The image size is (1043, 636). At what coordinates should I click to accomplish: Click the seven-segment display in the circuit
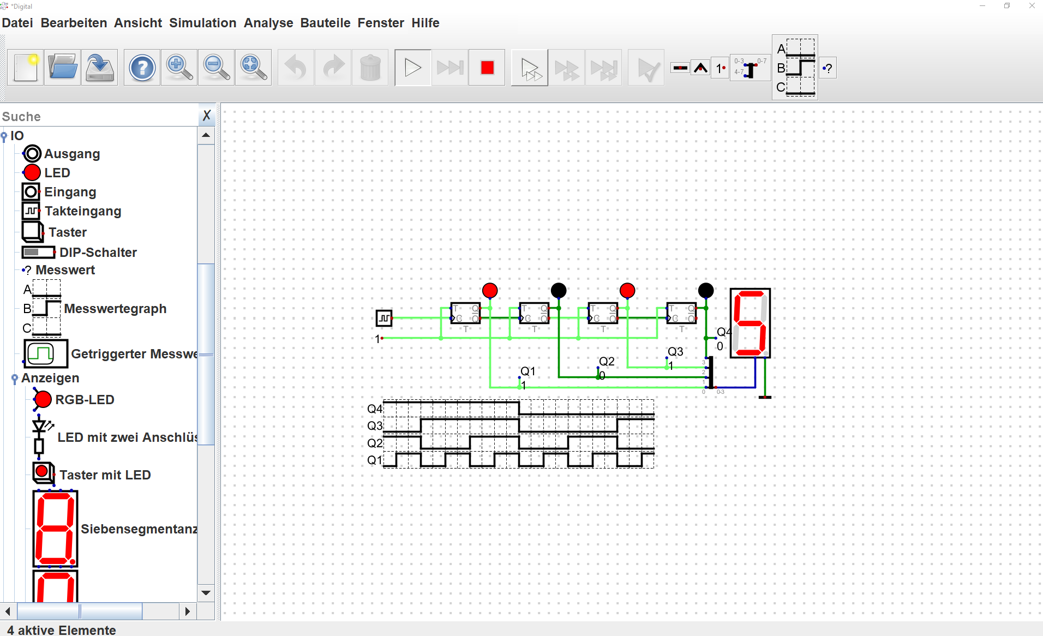tap(751, 323)
